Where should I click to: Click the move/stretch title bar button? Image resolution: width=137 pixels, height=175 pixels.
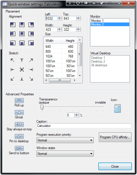coord(78,3)
